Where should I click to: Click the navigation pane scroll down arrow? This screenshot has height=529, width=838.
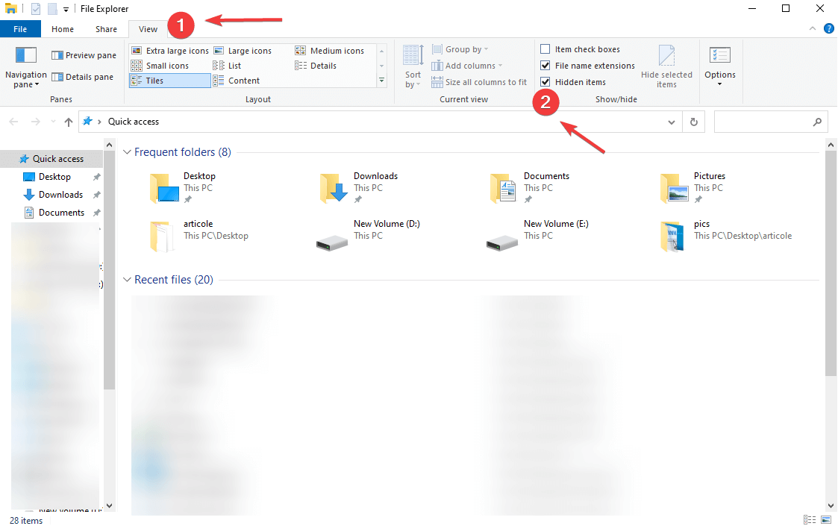[109, 505]
